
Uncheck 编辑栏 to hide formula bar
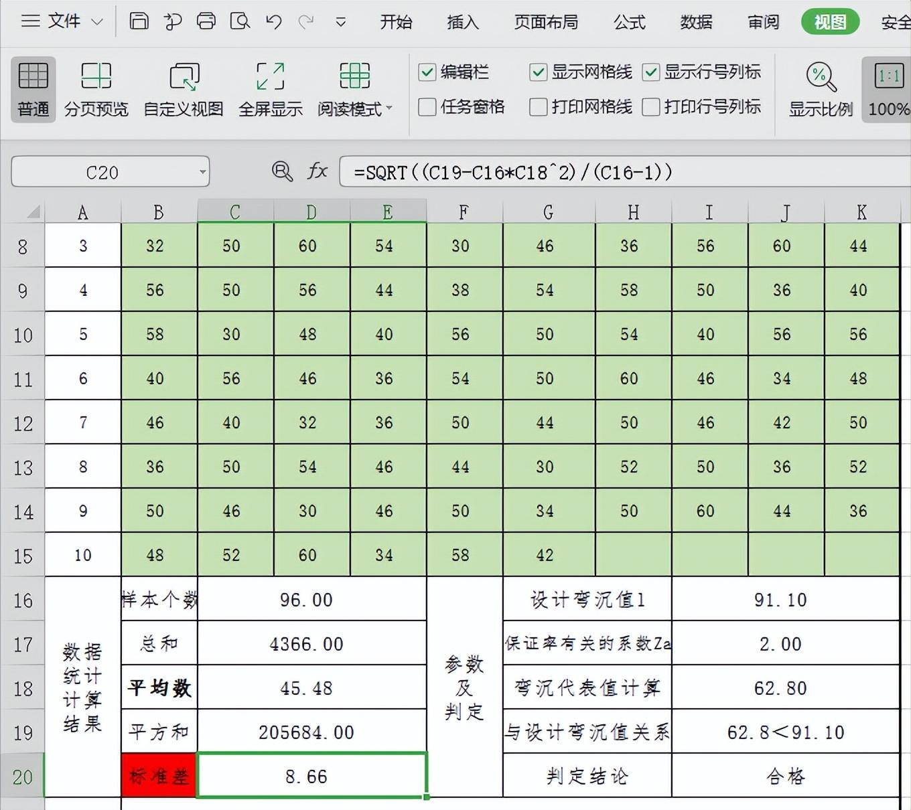click(x=427, y=72)
